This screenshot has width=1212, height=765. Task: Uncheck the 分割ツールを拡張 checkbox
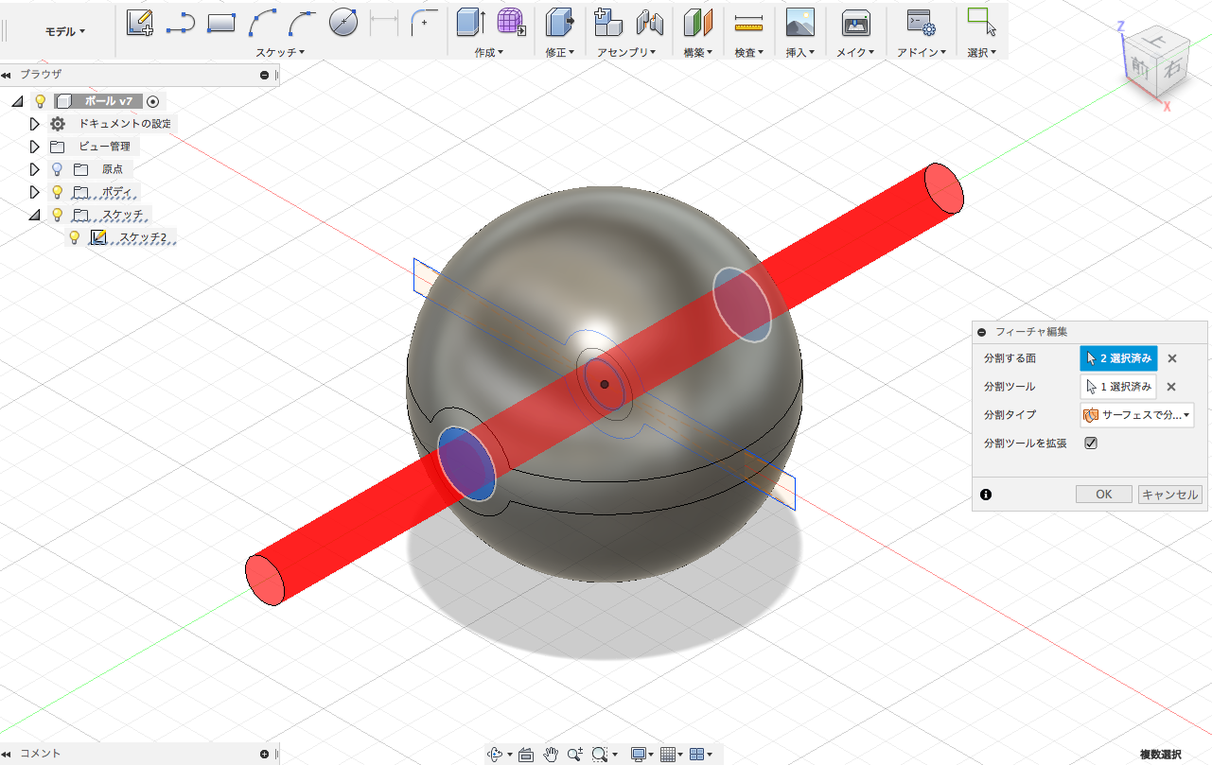tap(1091, 443)
